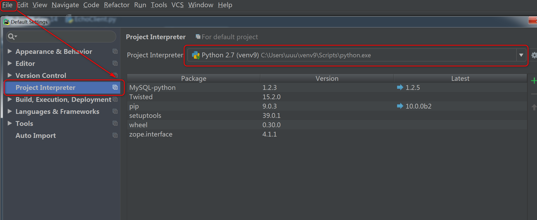Click project-level icon beside Project Interpreter
Viewport: 537px width, 220px height.
click(115, 87)
